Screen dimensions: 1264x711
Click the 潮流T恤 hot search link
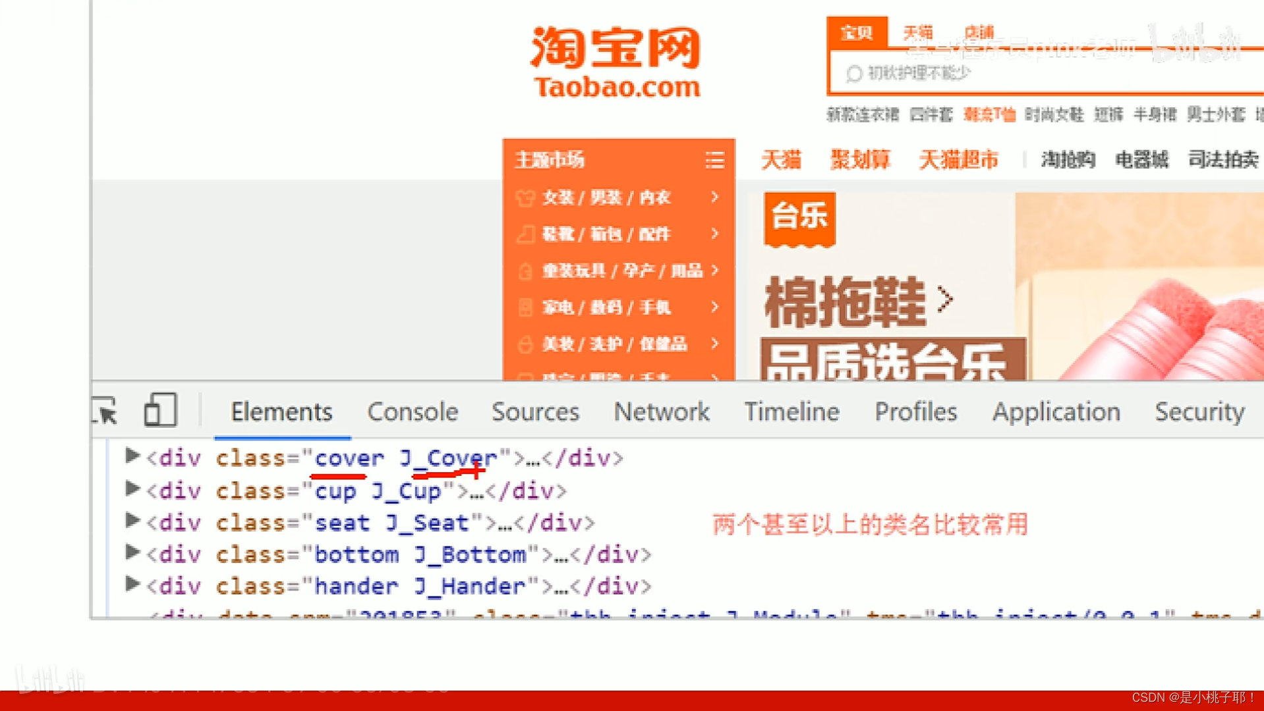(x=989, y=115)
